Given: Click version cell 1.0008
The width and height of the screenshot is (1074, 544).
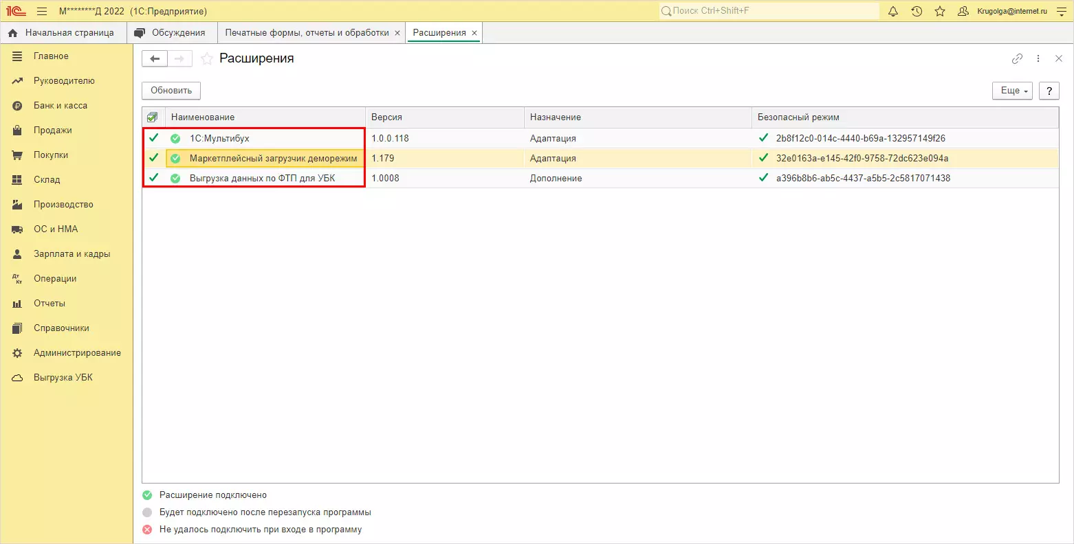Looking at the screenshot, I should point(385,178).
